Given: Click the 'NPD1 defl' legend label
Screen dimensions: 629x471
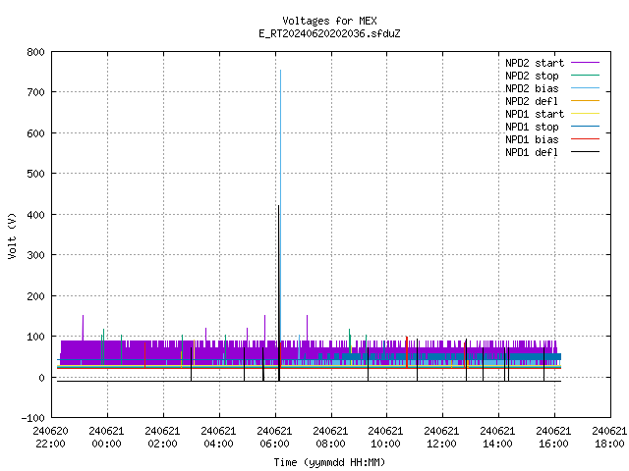Looking at the screenshot, I should pyautogui.click(x=532, y=153).
